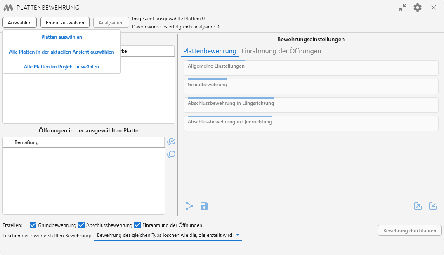Choose Alle Platten im Projekt auswählen

61,67
